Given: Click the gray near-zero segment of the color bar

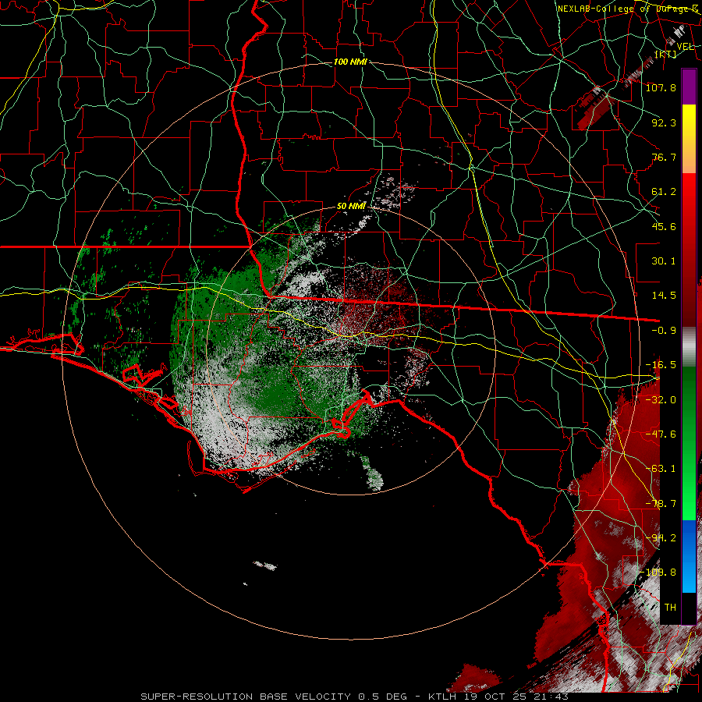Looking at the screenshot, I should (x=689, y=347).
